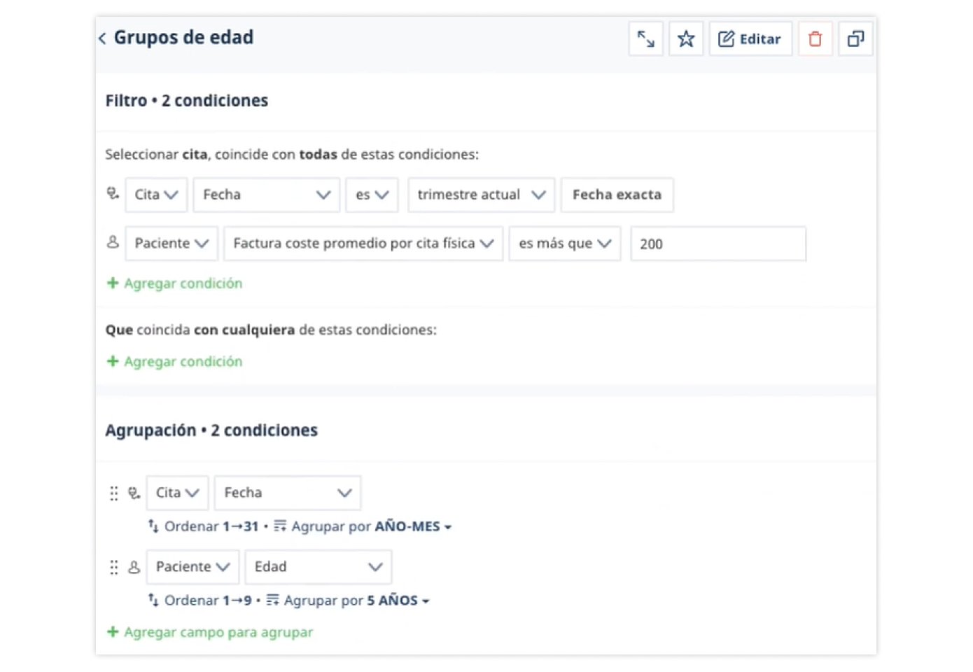Image resolution: width=973 pixels, height=672 pixels.
Task: Click the stethoscope icon on the Cita filter row
Action: click(x=112, y=195)
